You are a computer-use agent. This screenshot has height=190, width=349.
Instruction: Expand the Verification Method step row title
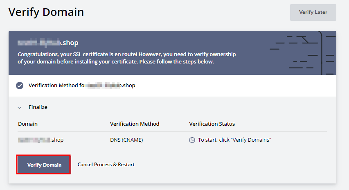(82, 86)
